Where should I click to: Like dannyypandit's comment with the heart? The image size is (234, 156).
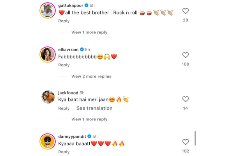pos(186,142)
